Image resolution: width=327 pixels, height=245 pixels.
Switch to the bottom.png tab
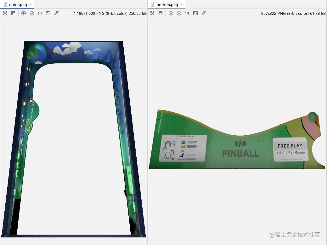tap(167, 4)
